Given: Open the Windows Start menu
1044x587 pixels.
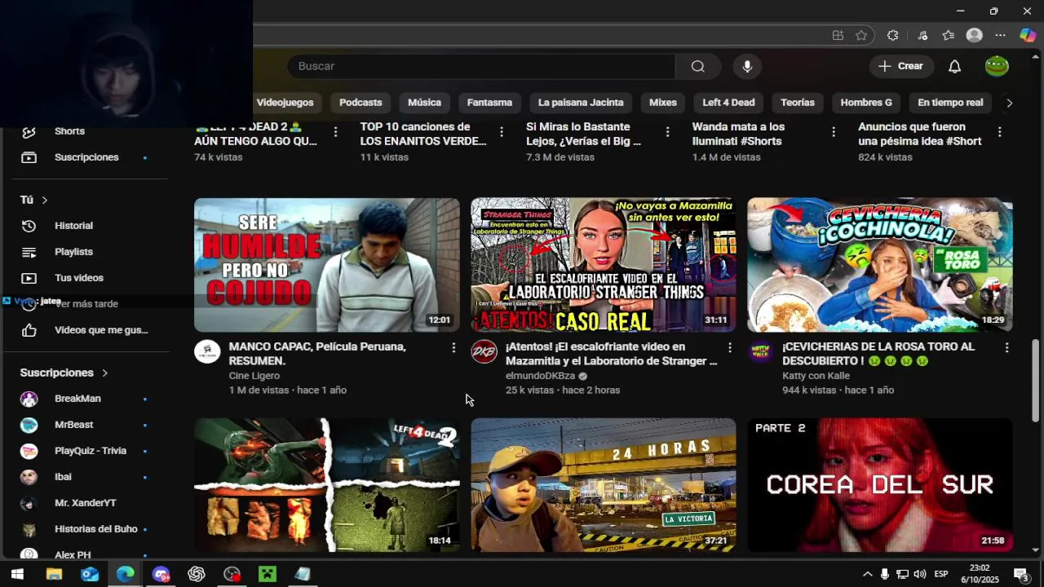Looking at the screenshot, I should click(17, 574).
